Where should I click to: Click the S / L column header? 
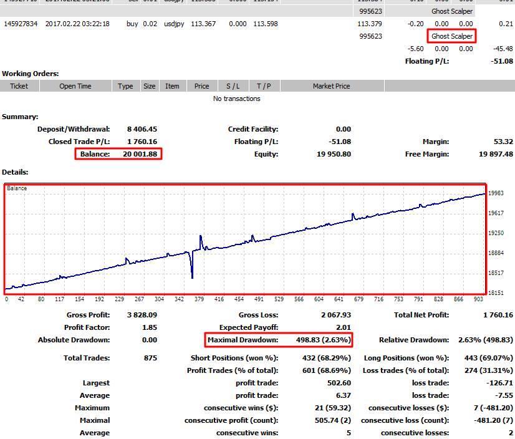[x=233, y=86]
